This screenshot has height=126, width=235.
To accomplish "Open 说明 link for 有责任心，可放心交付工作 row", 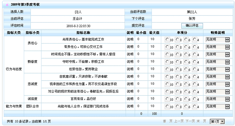I will point(130,47).
